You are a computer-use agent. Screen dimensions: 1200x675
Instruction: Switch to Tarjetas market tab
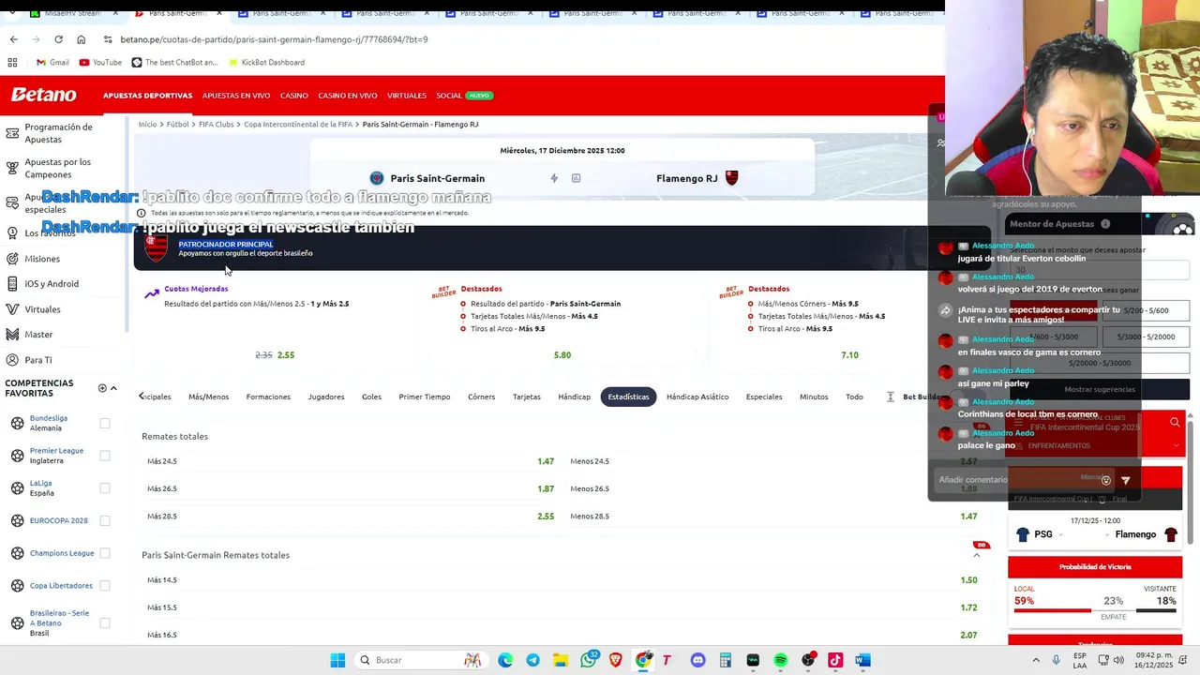click(x=527, y=397)
